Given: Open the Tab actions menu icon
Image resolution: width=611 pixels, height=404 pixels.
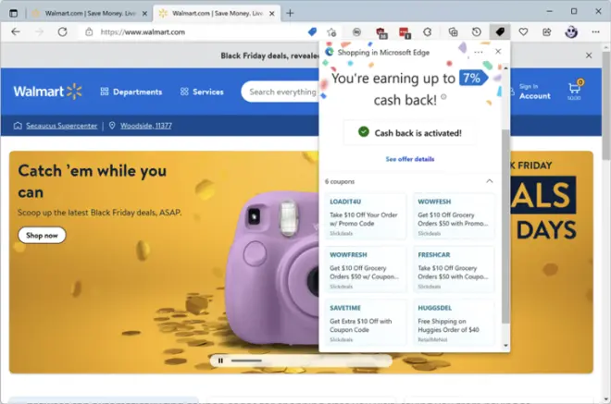Looking at the screenshot, I should (13, 13).
